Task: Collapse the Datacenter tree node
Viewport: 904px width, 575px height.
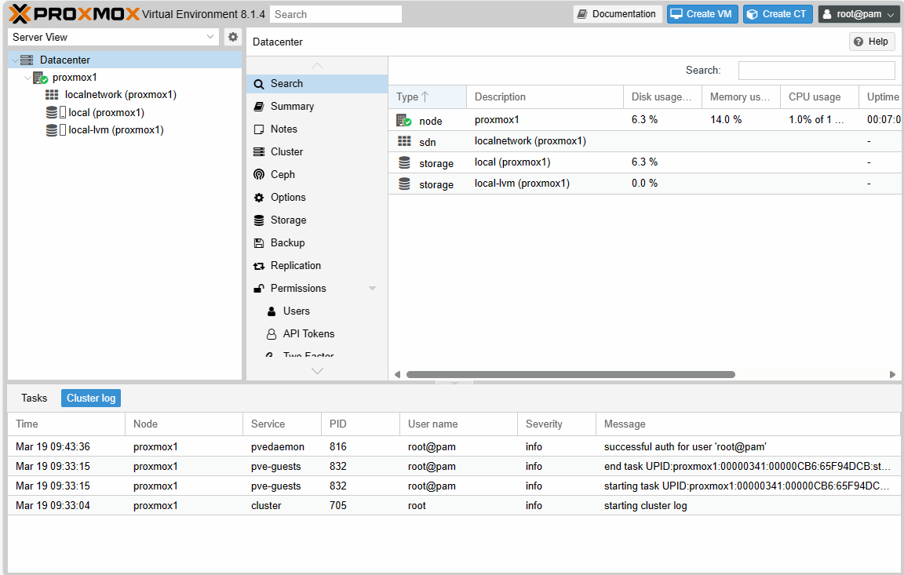Action: click(x=14, y=60)
